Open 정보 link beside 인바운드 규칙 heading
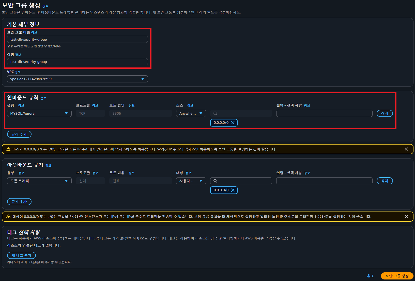The width and height of the screenshot is (415, 281). point(43,98)
